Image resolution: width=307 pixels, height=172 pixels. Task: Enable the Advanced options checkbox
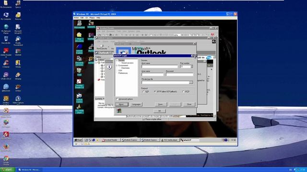pyautogui.click(x=117, y=99)
